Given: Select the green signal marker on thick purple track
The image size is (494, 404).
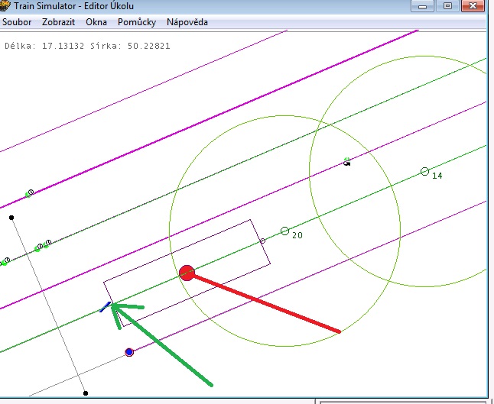Looking at the screenshot, I should pyautogui.click(x=29, y=193).
